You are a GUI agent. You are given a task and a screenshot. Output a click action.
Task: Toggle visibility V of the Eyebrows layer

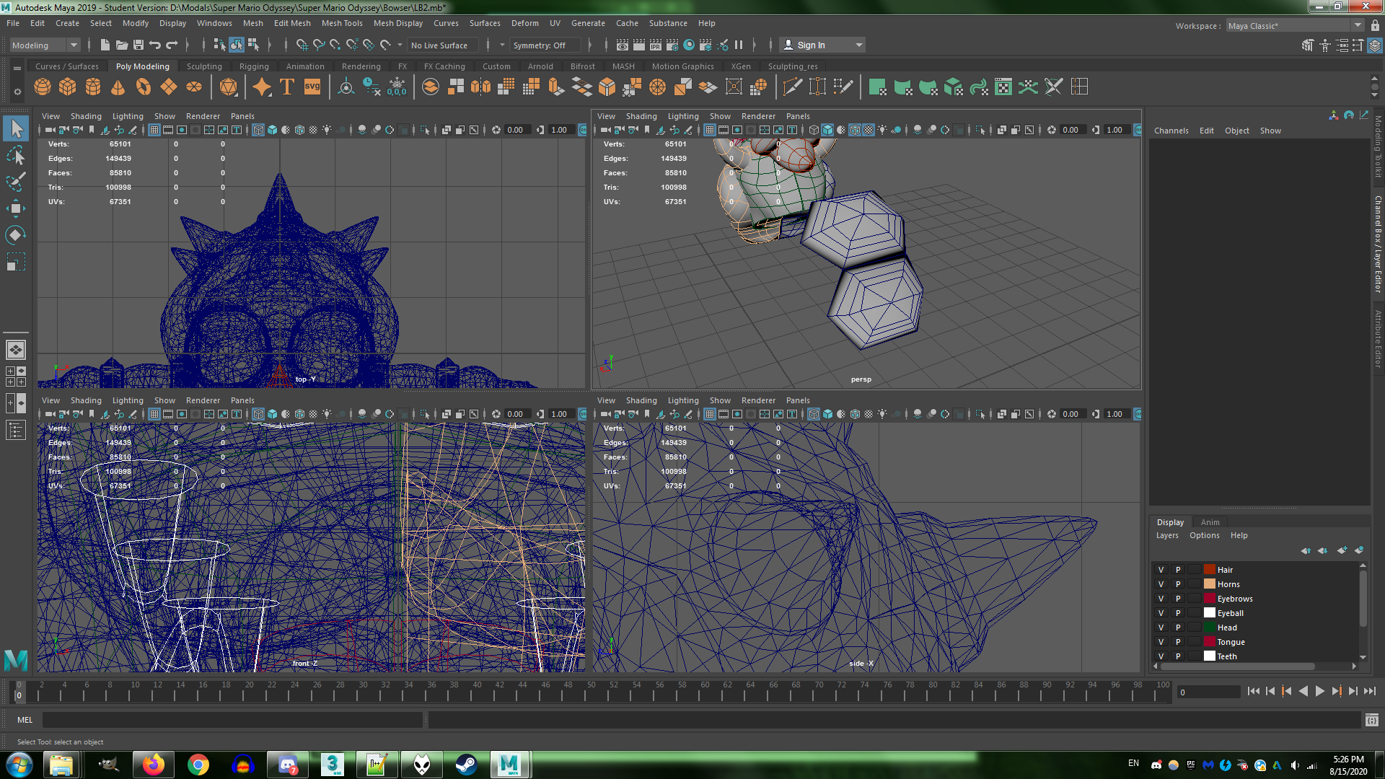(1161, 599)
